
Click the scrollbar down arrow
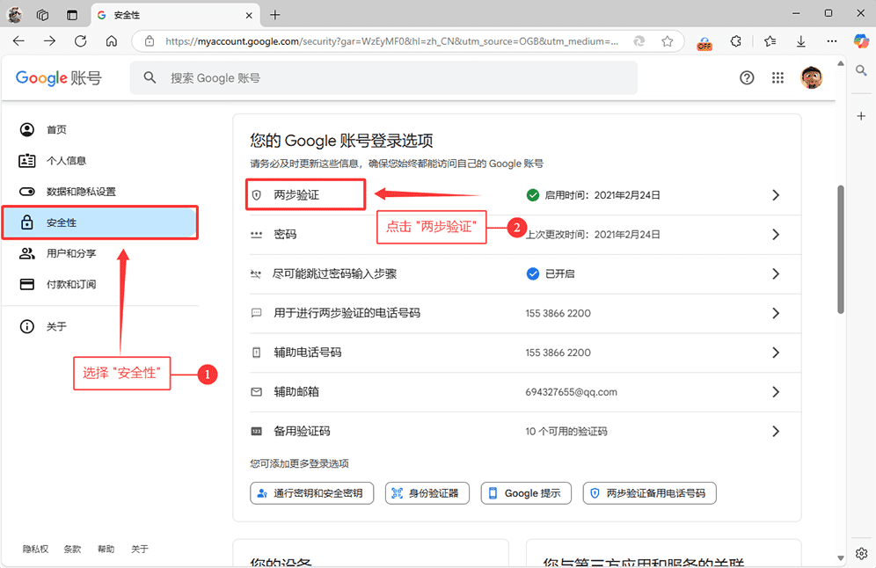tap(840, 558)
